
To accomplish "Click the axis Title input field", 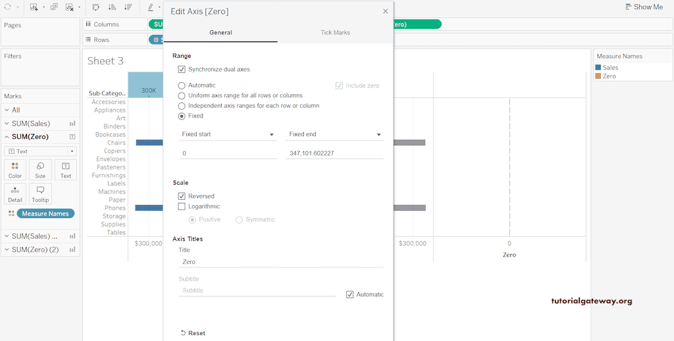I will coord(281,261).
